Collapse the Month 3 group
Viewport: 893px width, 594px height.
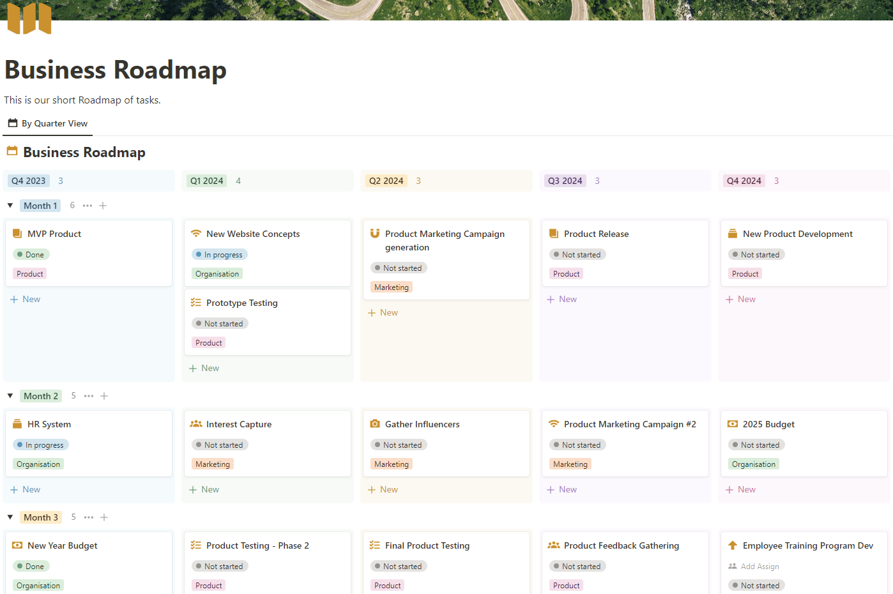click(x=9, y=517)
